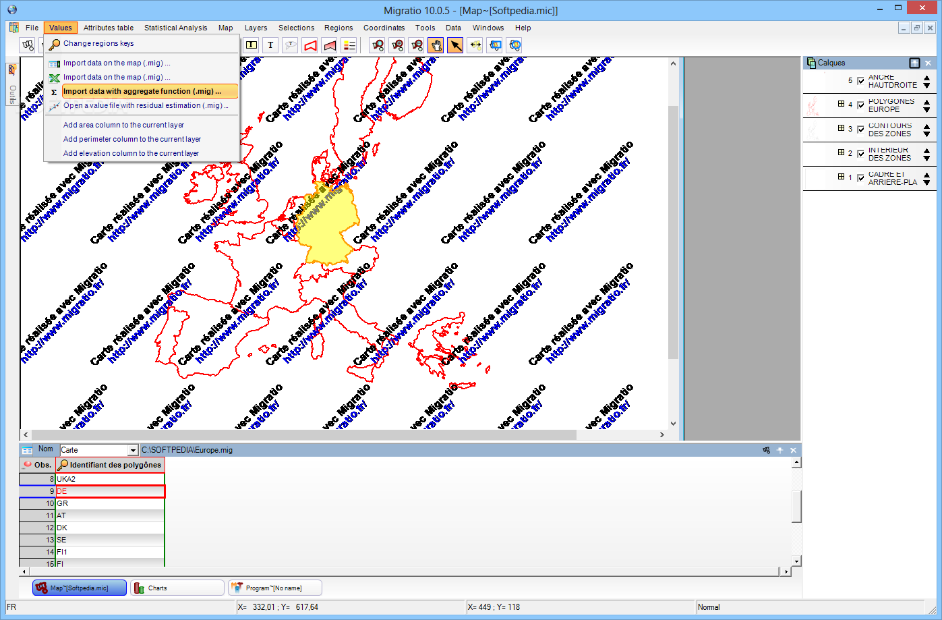Move CADRE ET ARRIERE-PLA layer up

[927, 175]
